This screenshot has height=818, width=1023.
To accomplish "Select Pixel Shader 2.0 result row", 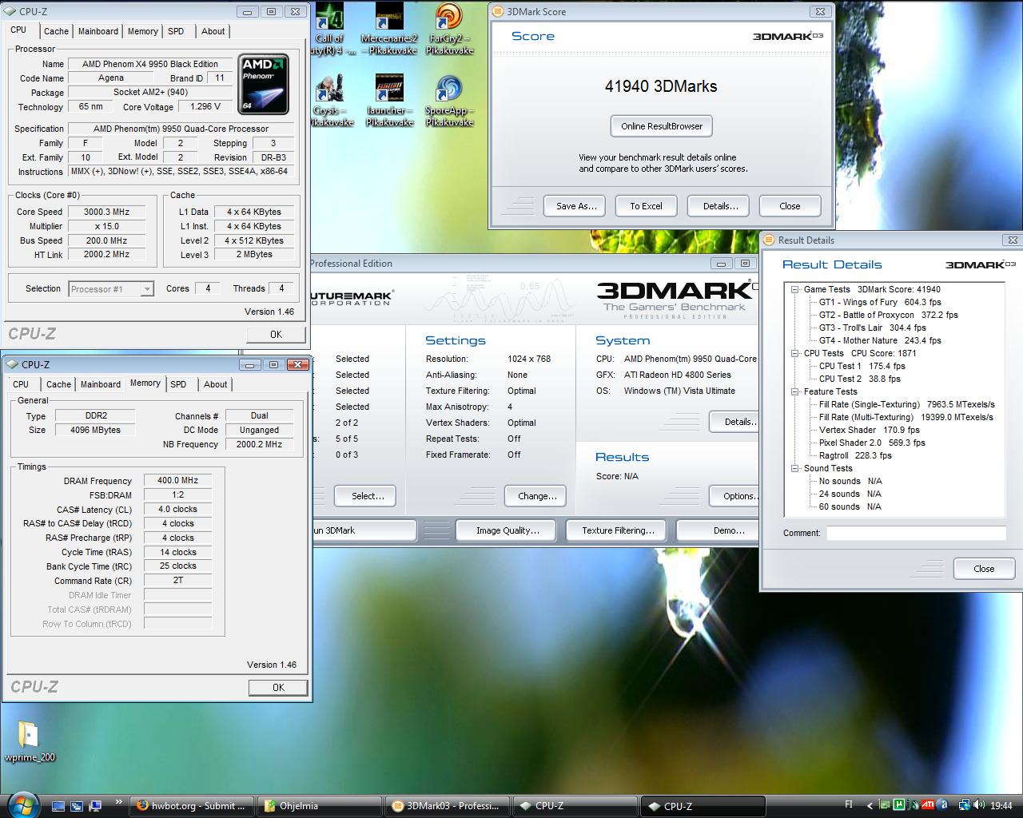I will click(x=872, y=443).
